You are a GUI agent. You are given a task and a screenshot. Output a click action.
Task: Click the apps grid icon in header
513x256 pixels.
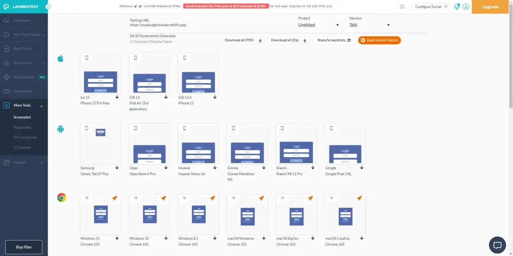(x=402, y=7)
